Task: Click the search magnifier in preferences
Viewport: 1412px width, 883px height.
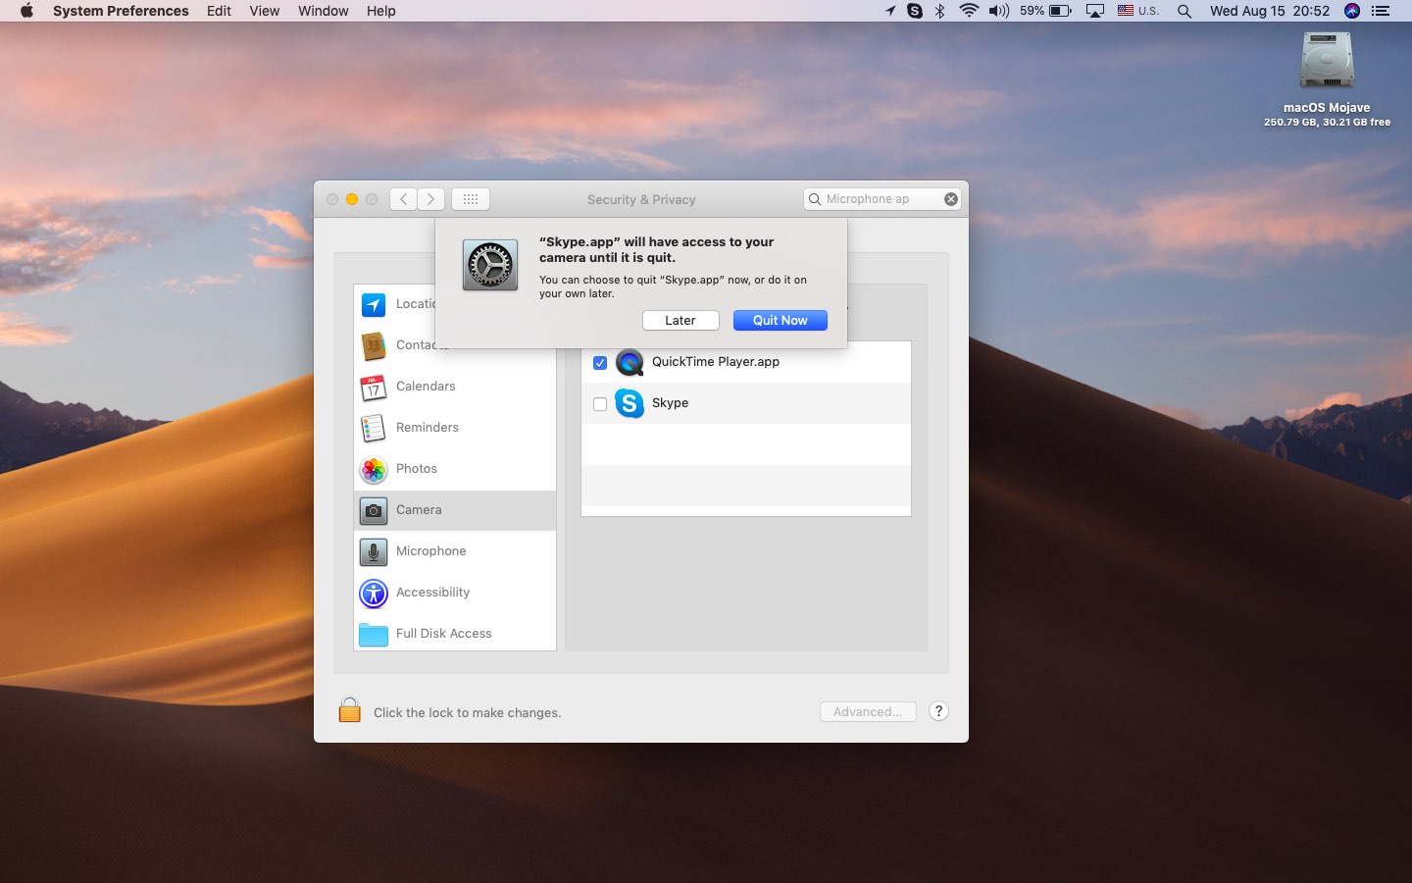Action: pyautogui.click(x=815, y=199)
